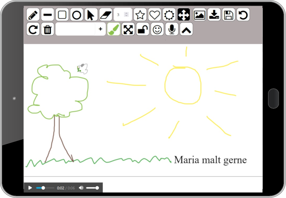
Task: Select the Heart shape tool
Action: click(155, 15)
